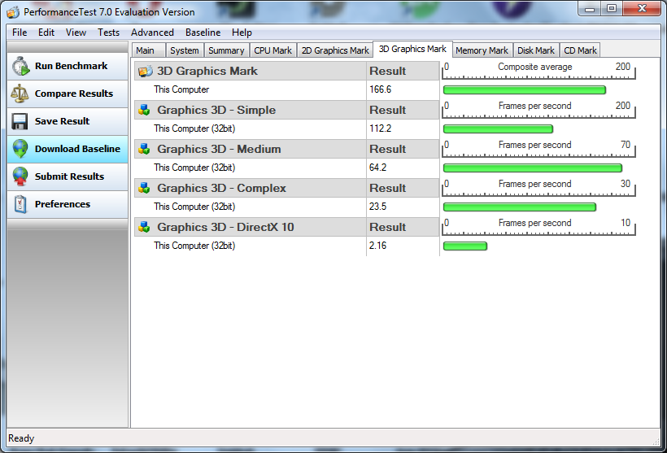Click the Graphics 3D - Medium header title
This screenshot has width=667, height=453.
pos(219,150)
